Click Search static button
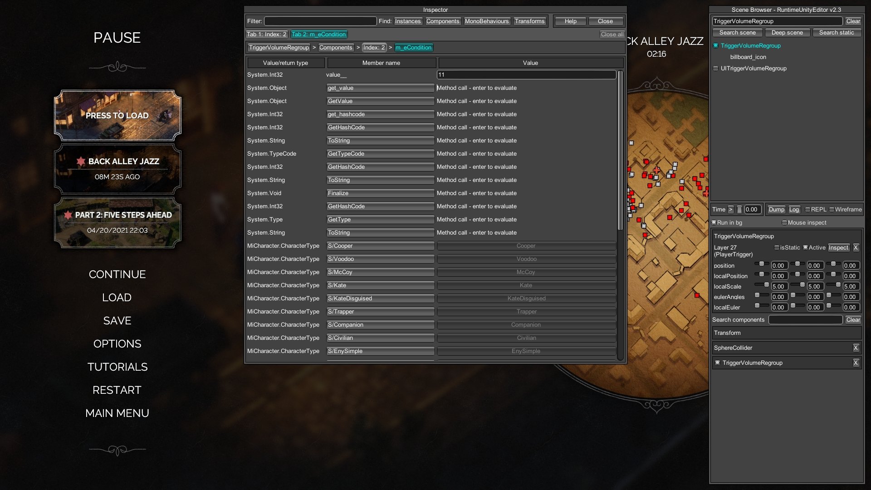The image size is (871, 490). click(x=836, y=32)
